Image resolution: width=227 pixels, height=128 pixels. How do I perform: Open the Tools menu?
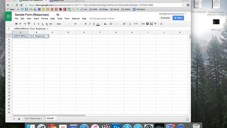pos(60,18)
